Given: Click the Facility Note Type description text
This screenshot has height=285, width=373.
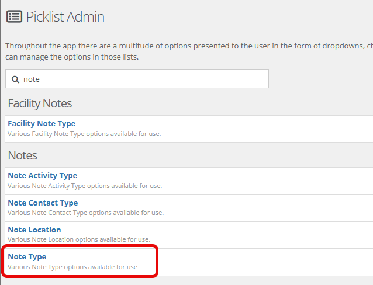Looking at the screenshot, I should click(x=84, y=134).
